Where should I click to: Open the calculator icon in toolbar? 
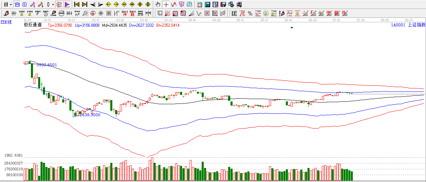[207, 4]
